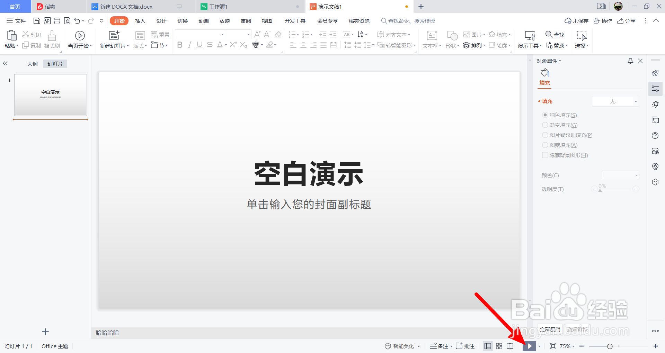Click the Collaborate (协作) button

[603, 21]
